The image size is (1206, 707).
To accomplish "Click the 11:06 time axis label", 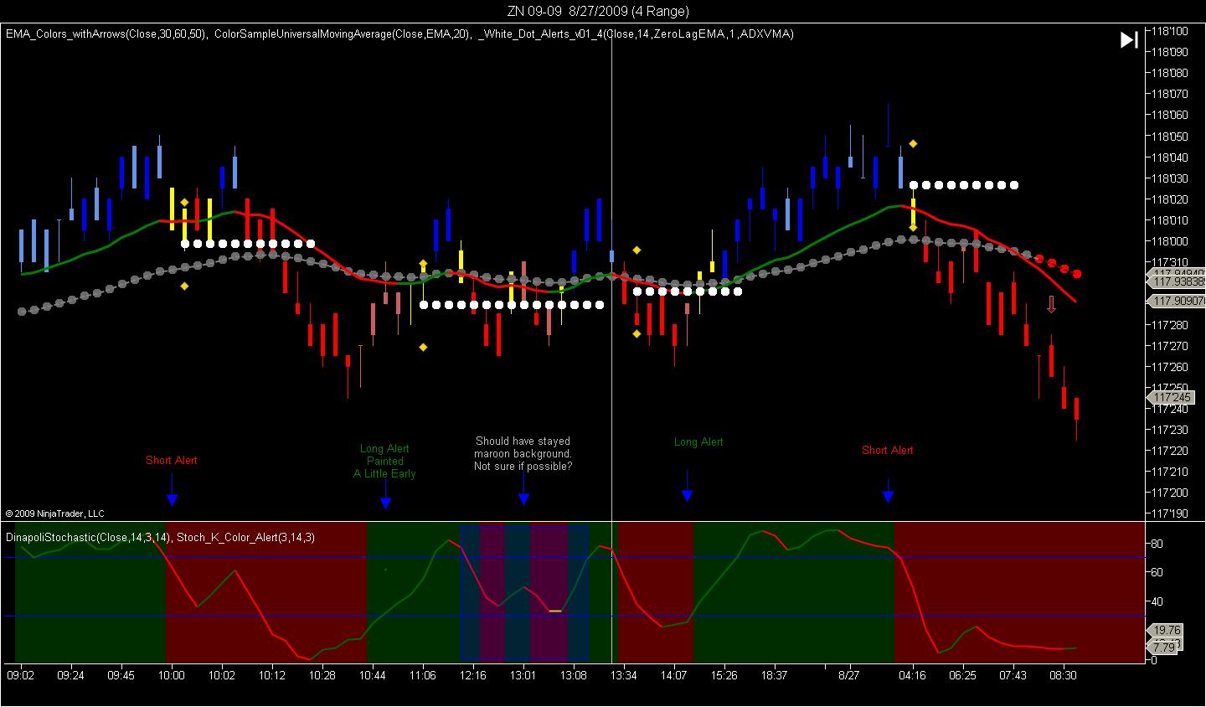I will [x=423, y=675].
